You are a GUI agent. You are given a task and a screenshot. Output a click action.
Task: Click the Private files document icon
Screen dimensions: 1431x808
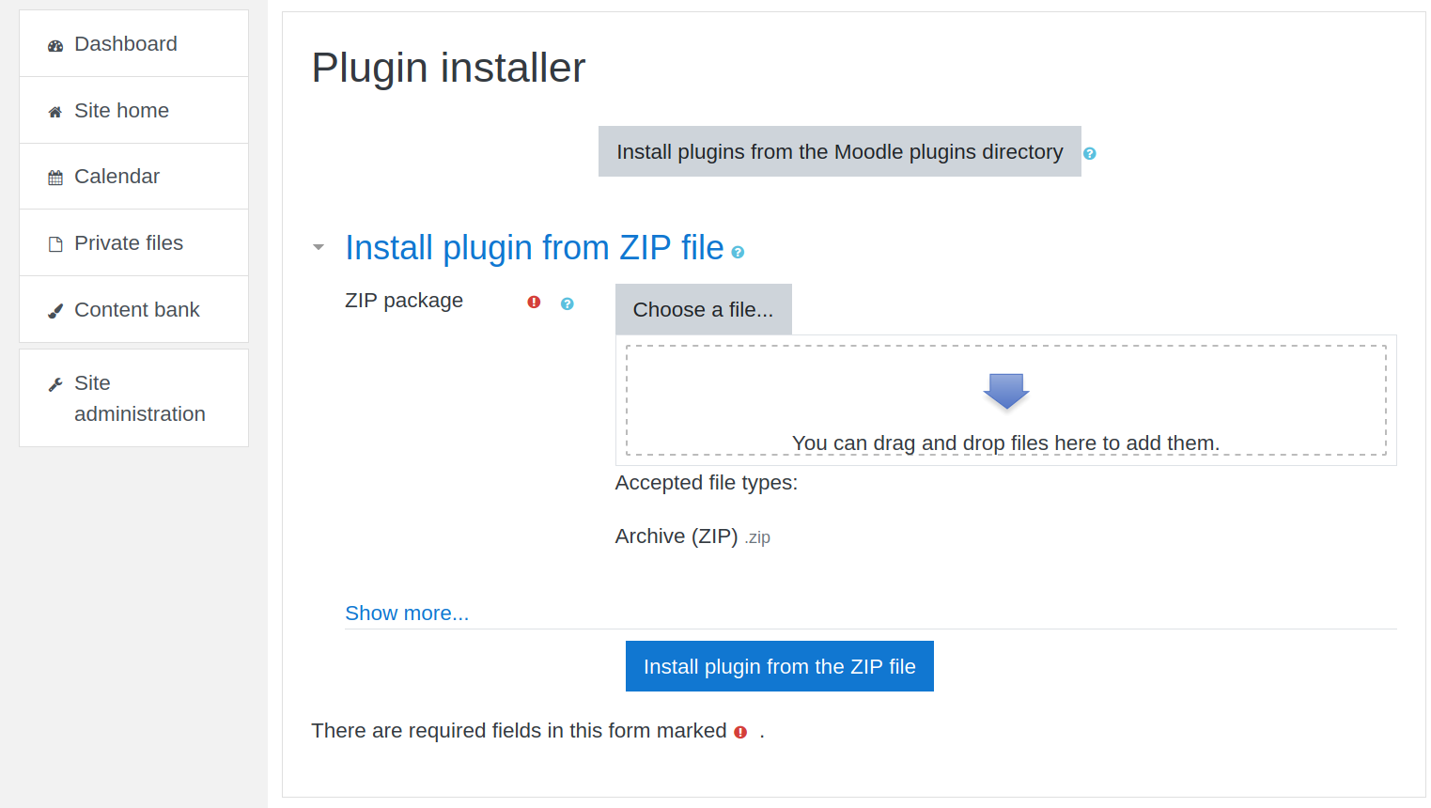(55, 244)
